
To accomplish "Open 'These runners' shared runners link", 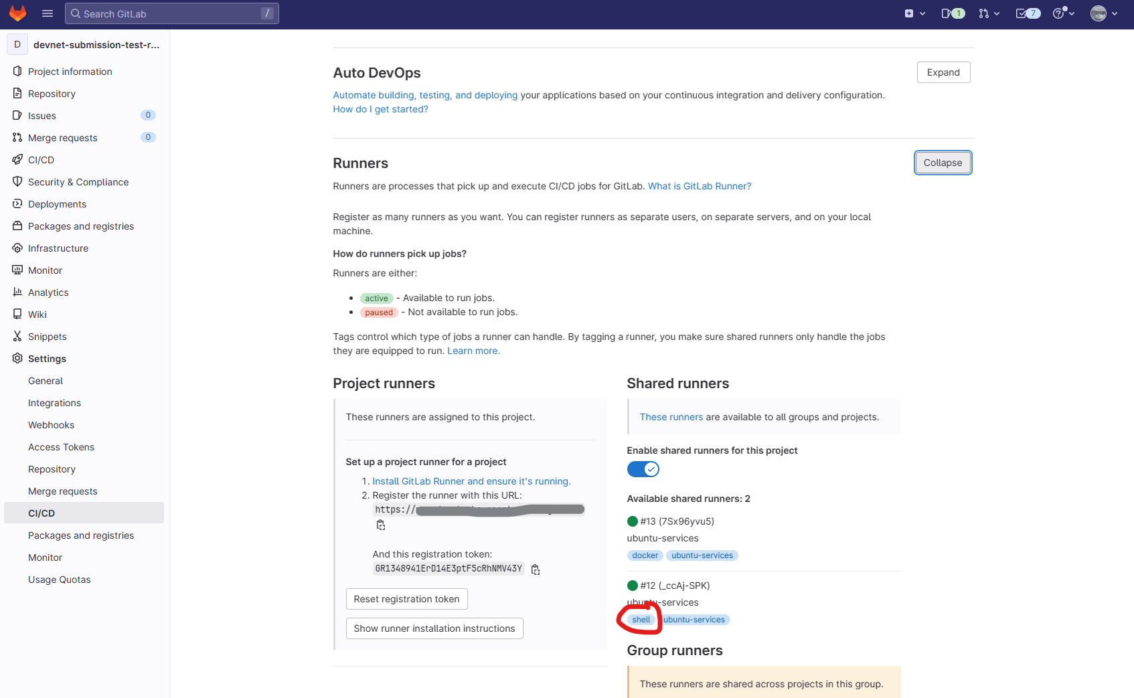I will (x=671, y=417).
